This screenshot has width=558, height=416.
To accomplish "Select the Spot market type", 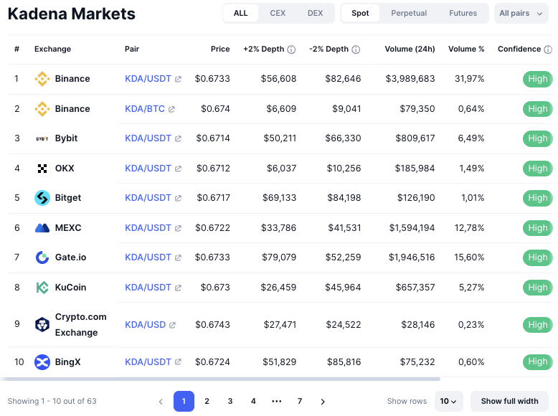I will pos(360,13).
